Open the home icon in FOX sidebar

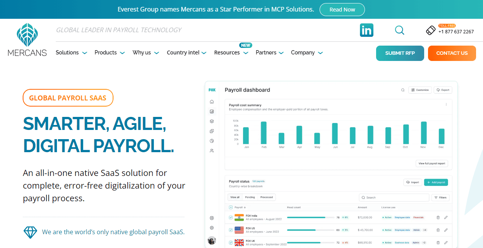coord(212,102)
